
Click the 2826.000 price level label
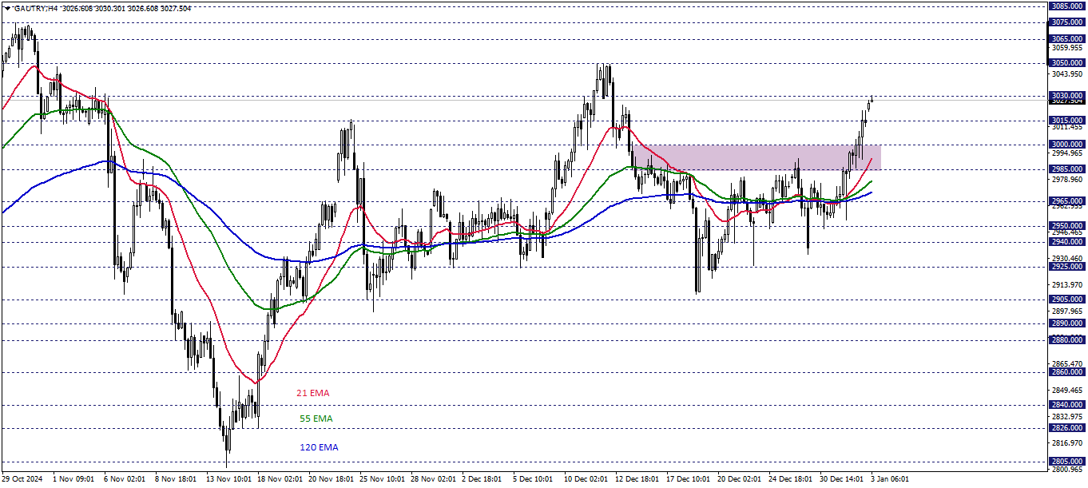pyautogui.click(x=1066, y=428)
